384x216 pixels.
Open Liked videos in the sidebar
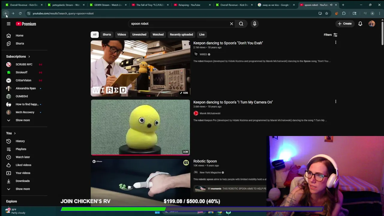pyautogui.click(x=24, y=165)
